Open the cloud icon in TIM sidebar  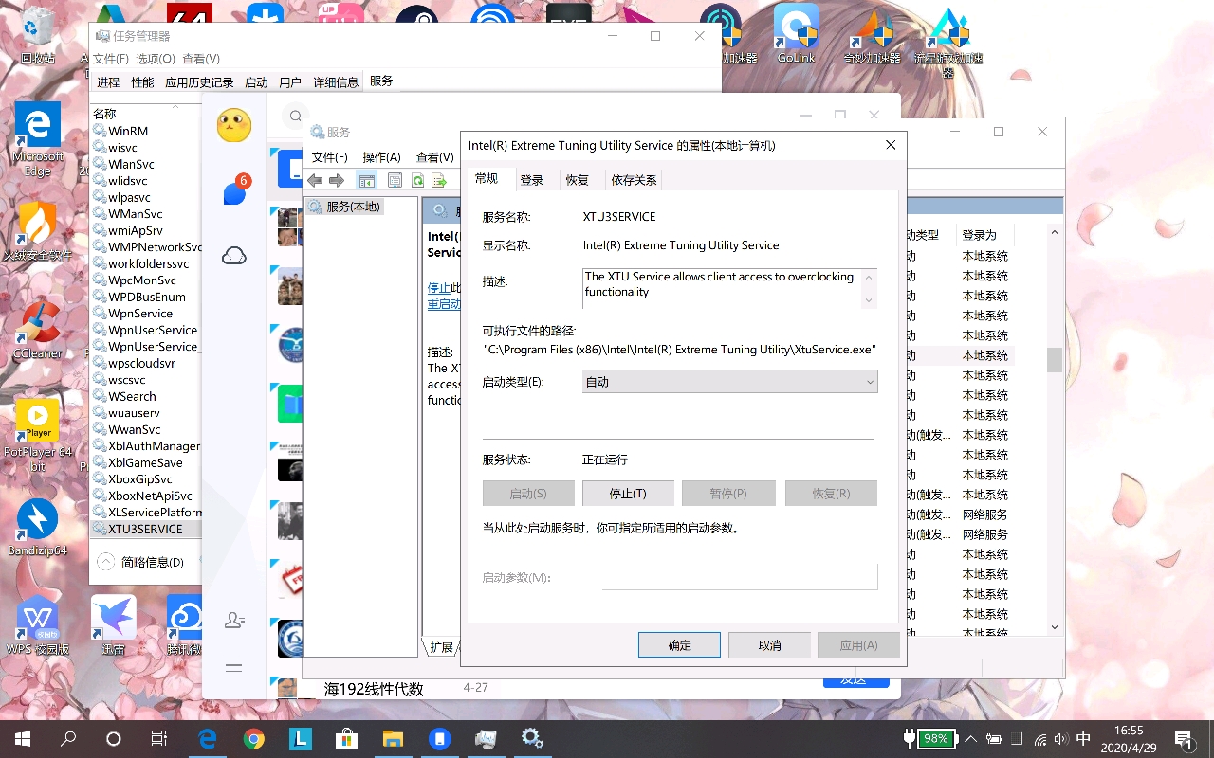(234, 255)
